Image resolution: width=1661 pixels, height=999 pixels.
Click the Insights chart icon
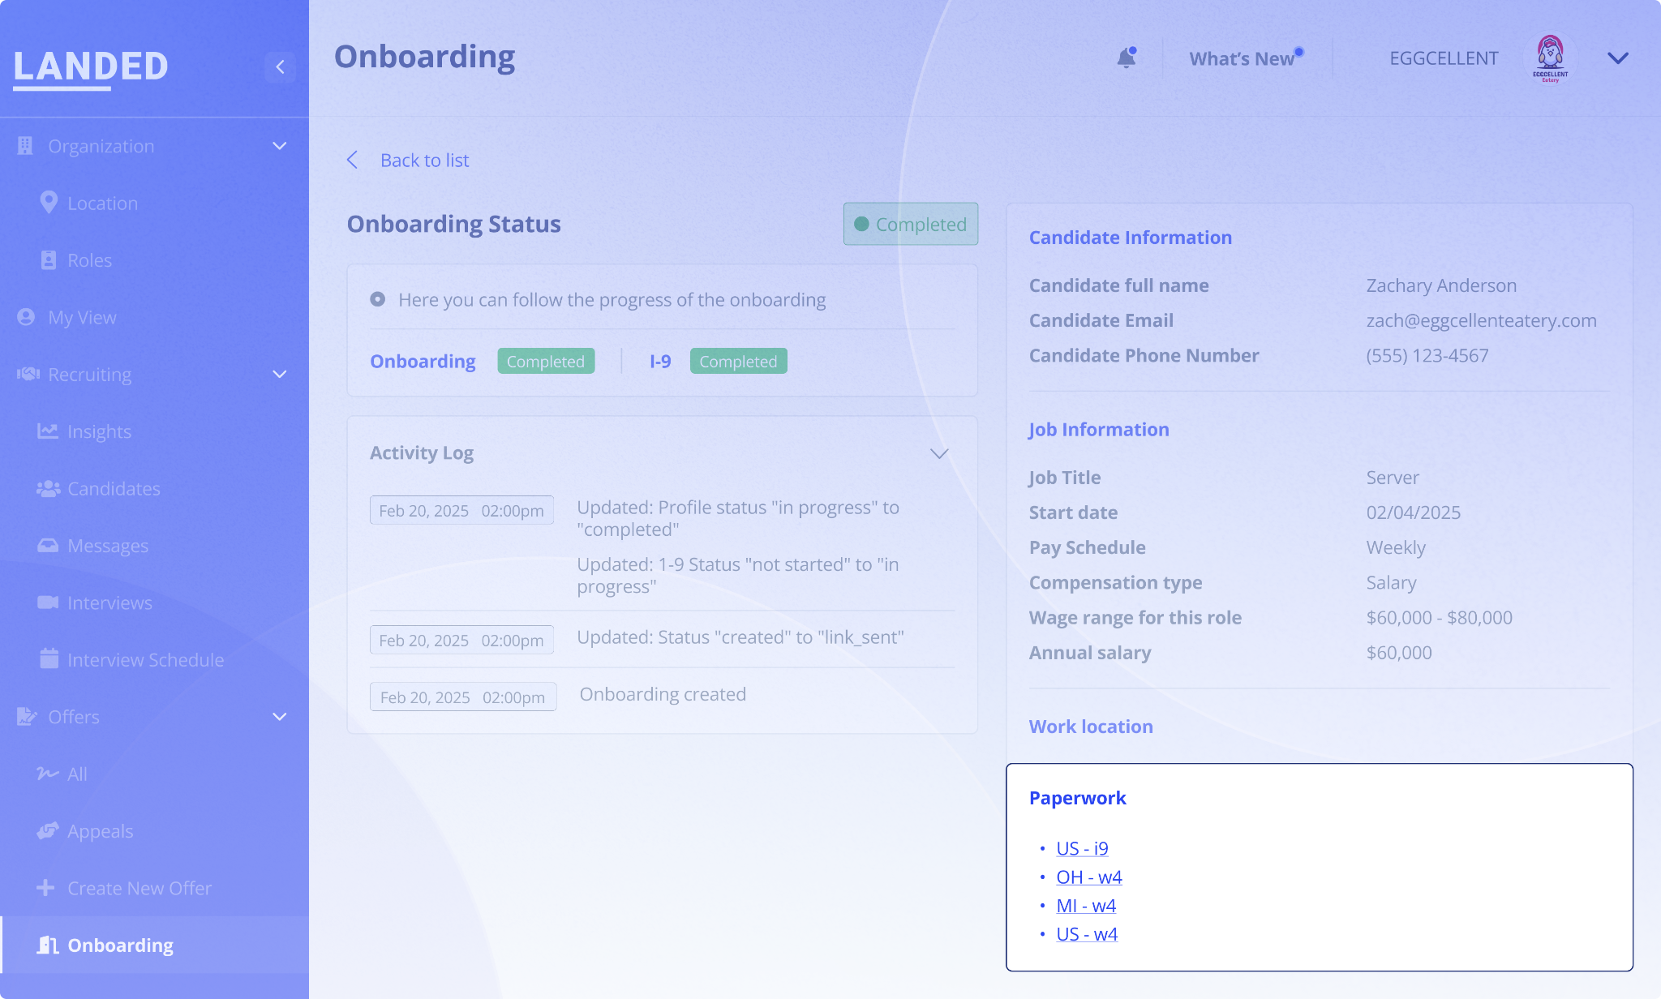(48, 431)
